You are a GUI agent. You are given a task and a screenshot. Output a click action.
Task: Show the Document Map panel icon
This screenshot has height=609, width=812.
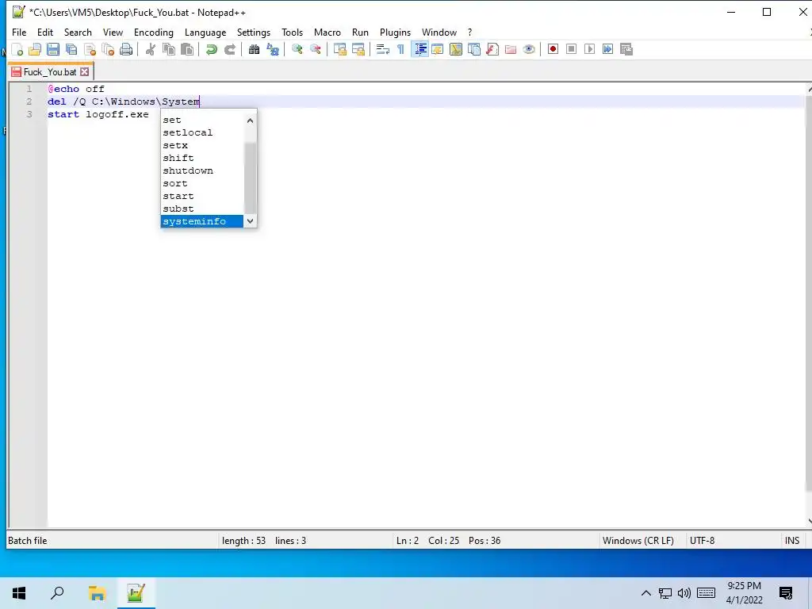(x=456, y=49)
